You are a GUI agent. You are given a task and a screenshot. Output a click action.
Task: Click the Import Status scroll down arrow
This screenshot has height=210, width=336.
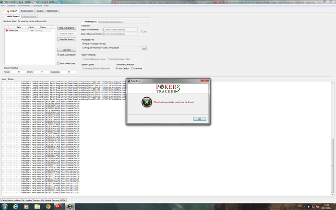tap(332, 194)
